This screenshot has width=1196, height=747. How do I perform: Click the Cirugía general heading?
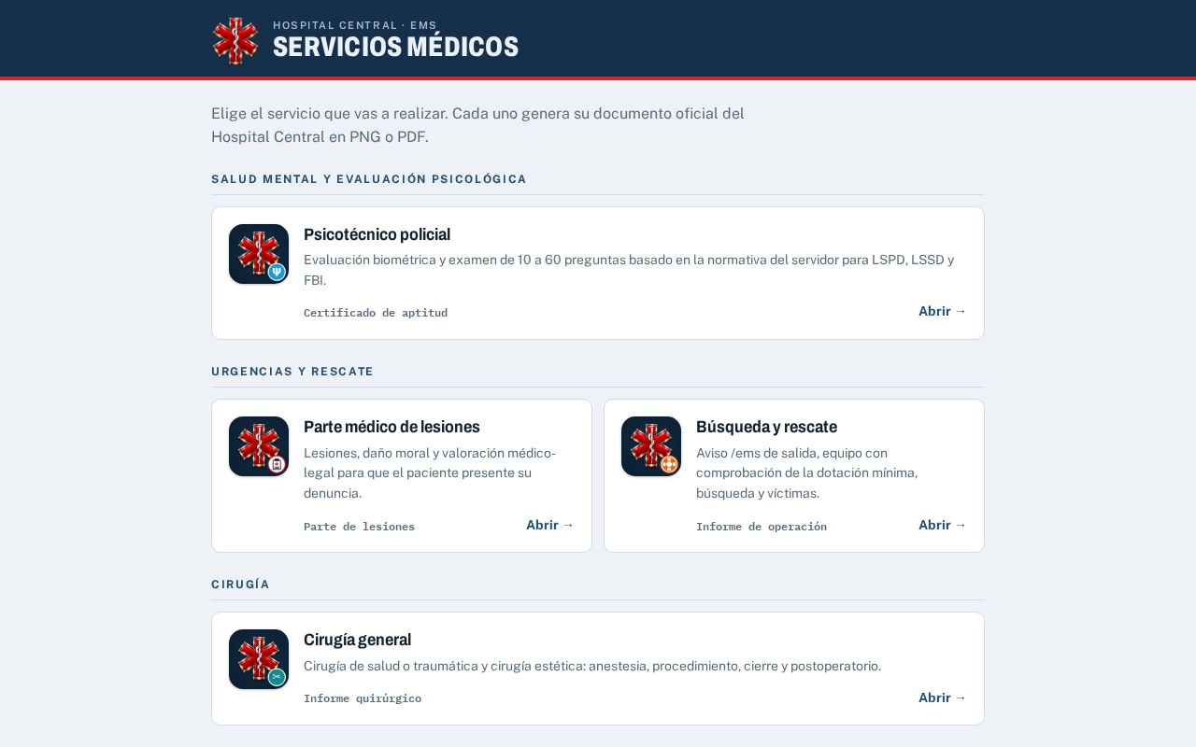point(357,640)
